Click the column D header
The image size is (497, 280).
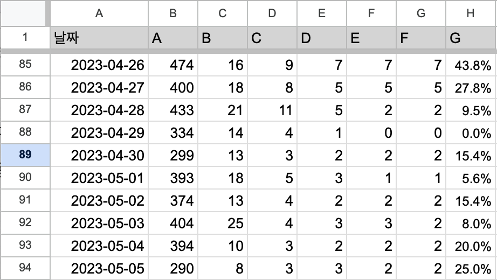(272, 13)
